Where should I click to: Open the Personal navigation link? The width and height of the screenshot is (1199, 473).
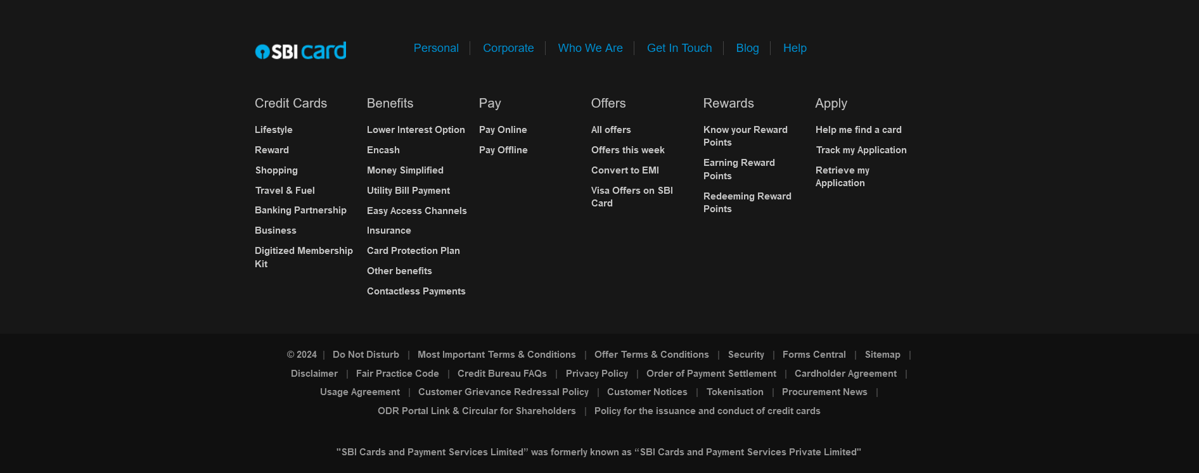click(x=436, y=48)
